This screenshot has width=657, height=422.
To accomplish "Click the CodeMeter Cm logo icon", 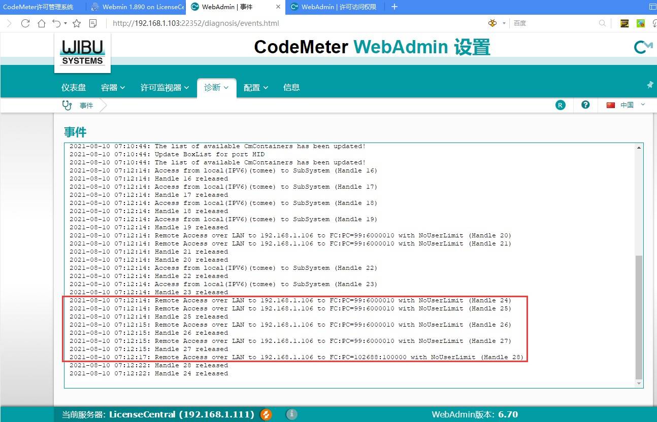I will [x=643, y=47].
